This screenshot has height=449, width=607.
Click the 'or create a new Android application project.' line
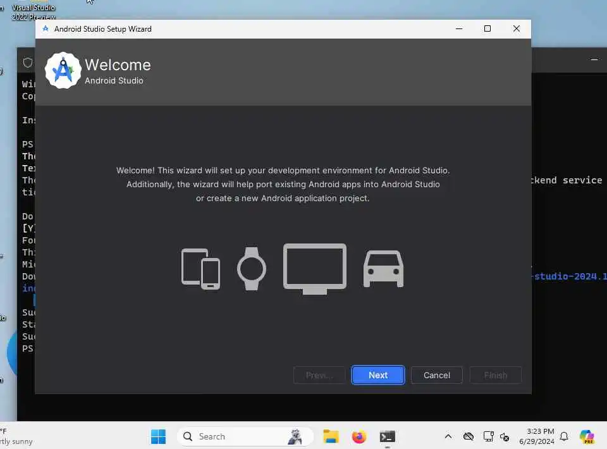point(283,198)
